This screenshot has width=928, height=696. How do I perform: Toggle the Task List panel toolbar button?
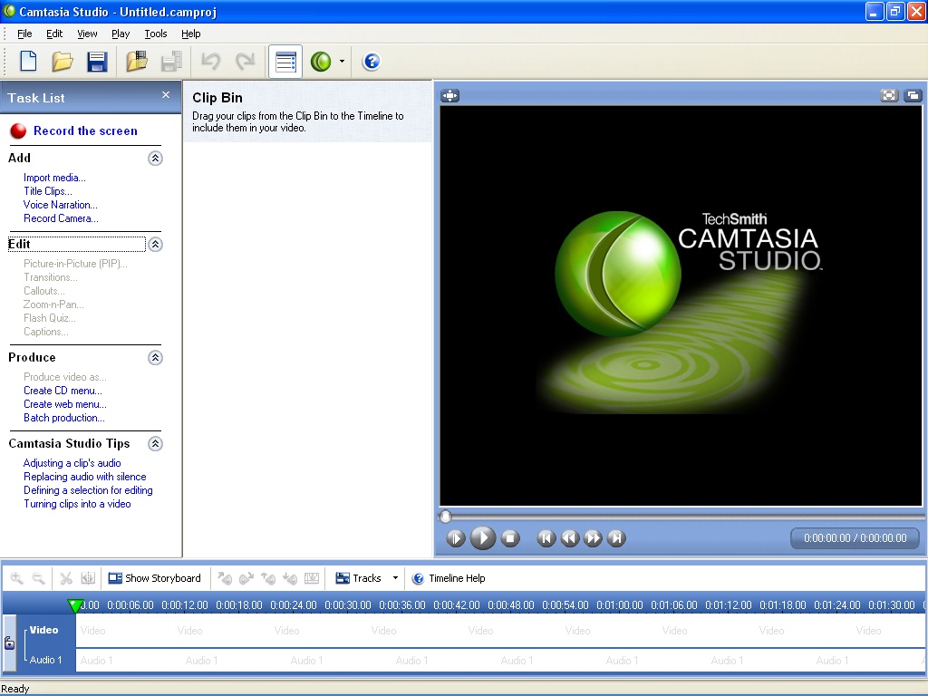click(285, 62)
